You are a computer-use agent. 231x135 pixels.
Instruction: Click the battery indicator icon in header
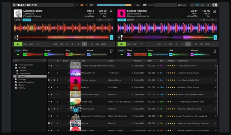pyautogui.click(x=145, y=5)
